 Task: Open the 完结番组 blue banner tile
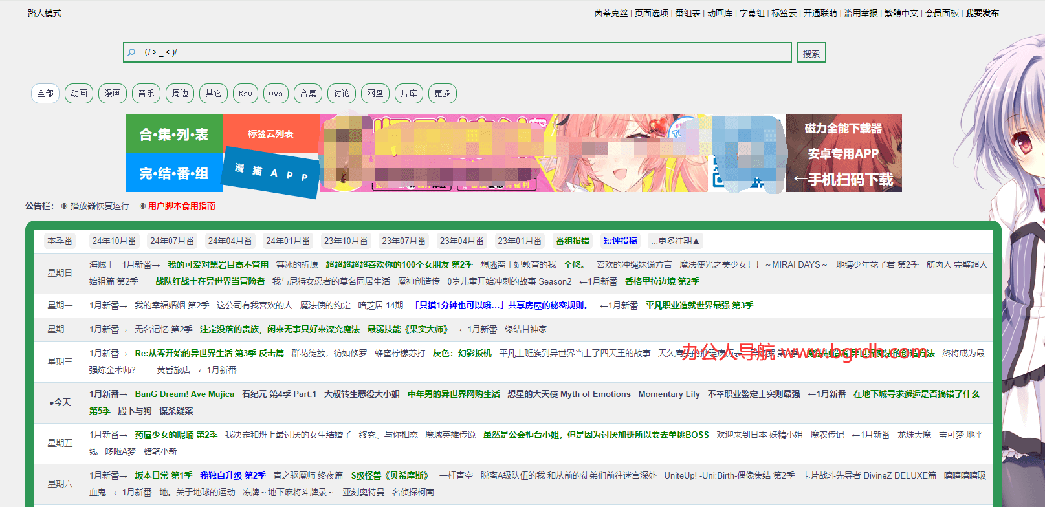173,173
